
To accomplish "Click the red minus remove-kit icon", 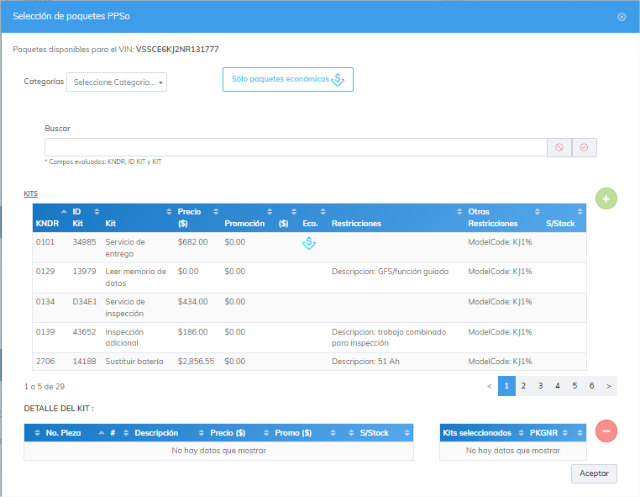I will point(606,431).
